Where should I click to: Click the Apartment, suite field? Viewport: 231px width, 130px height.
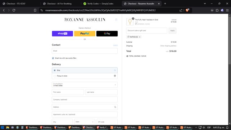(x=85, y=114)
